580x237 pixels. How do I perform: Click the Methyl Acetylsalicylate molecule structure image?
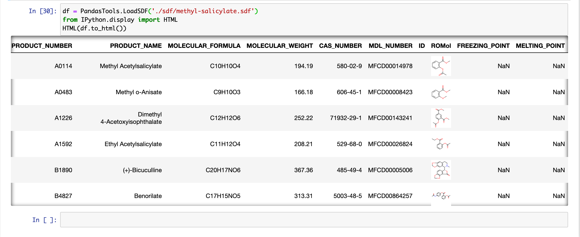coord(441,66)
